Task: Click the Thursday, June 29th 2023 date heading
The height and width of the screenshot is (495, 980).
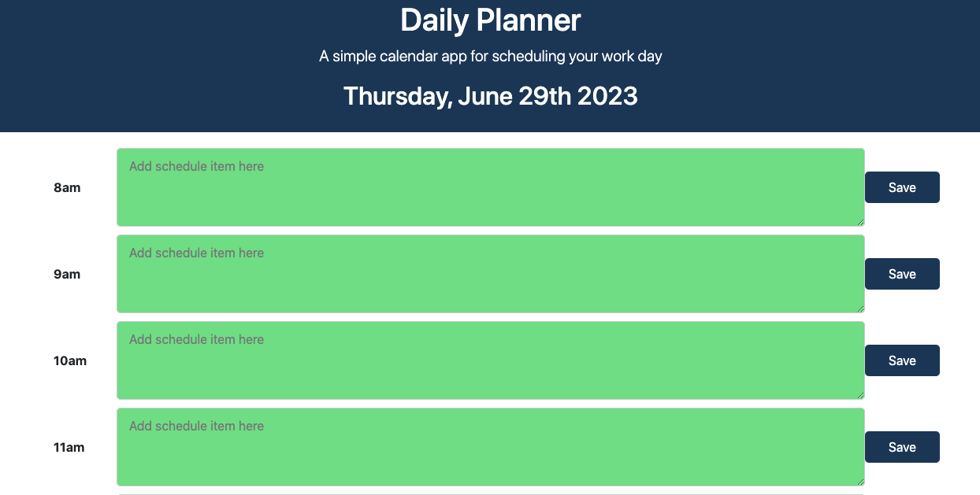Action: pyautogui.click(x=490, y=95)
